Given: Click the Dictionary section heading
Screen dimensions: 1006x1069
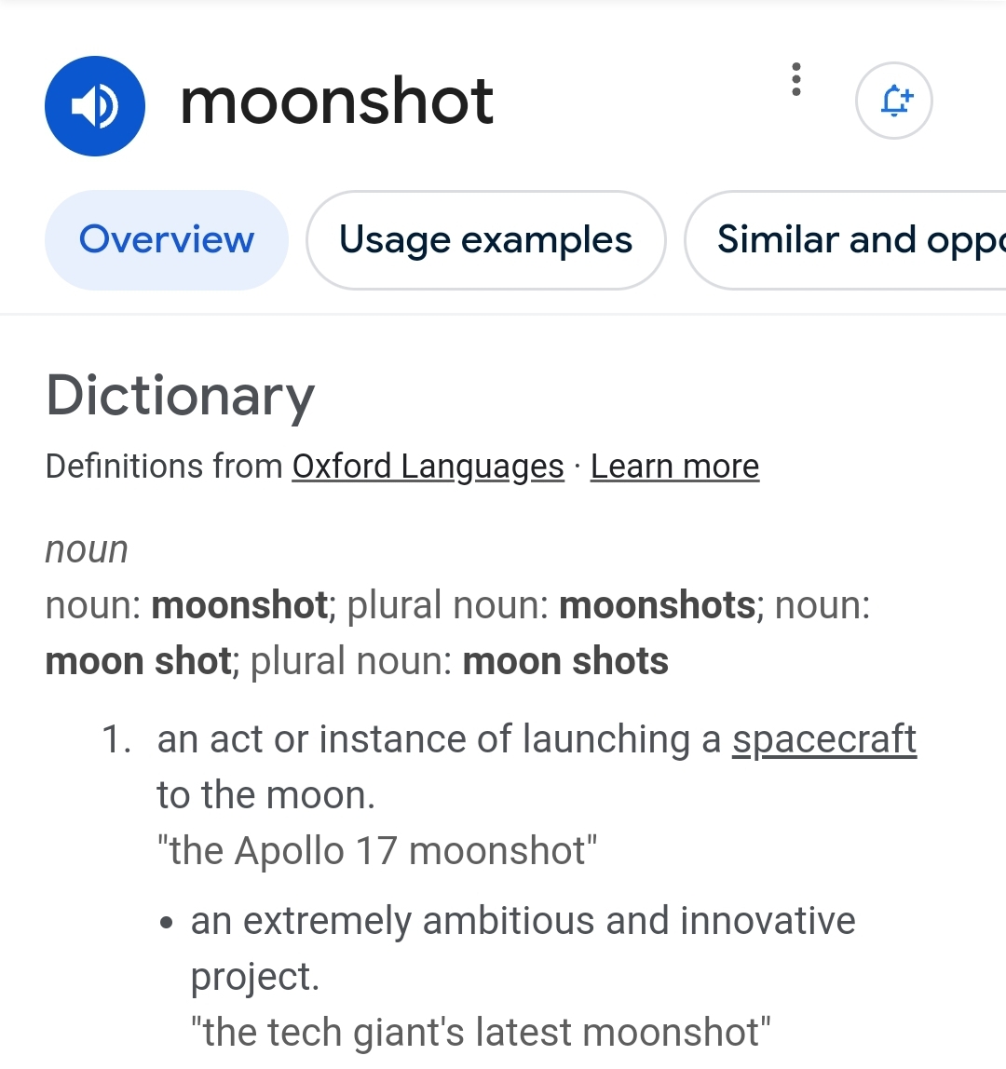Looking at the screenshot, I should pyautogui.click(x=181, y=396).
